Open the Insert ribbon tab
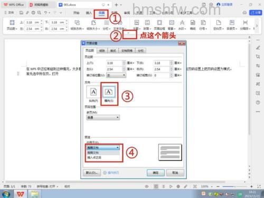Image resolution: width=264 pixels, height=198 pixels. 89,13
